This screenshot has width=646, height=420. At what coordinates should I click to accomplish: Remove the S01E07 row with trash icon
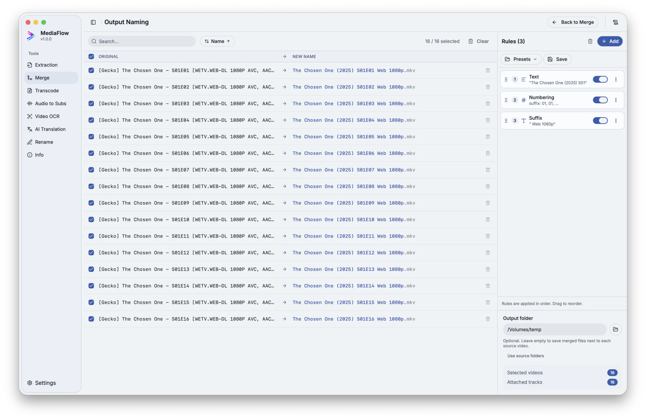pyautogui.click(x=488, y=170)
